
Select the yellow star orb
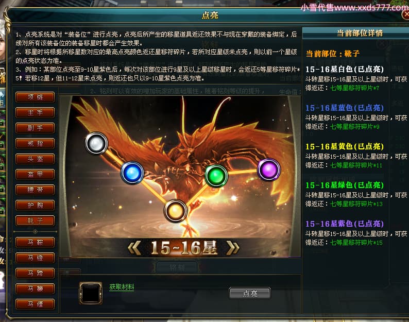(x=175, y=211)
